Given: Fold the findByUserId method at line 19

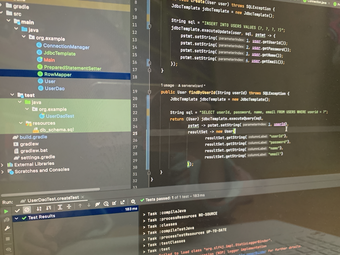Looking at the screenshot, I should pyautogui.click(x=149, y=92).
